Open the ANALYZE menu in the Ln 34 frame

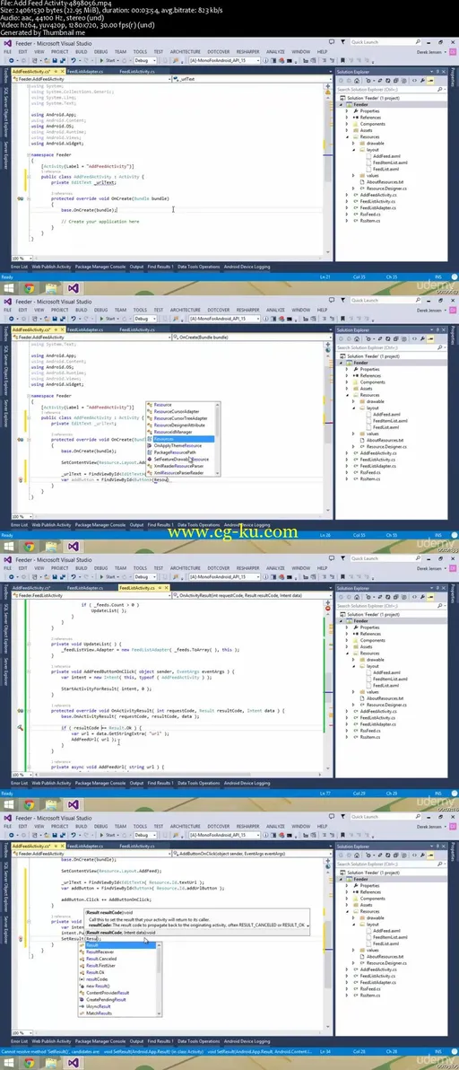click(x=275, y=825)
